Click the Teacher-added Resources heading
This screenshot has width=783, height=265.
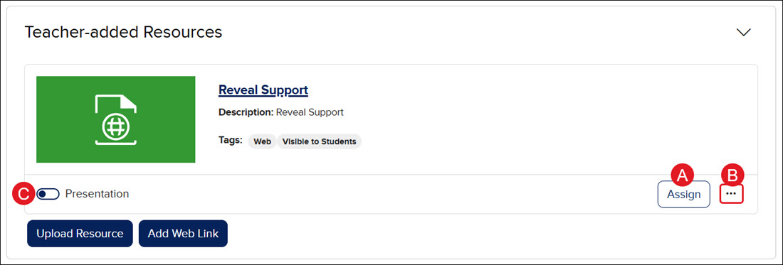(x=123, y=32)
